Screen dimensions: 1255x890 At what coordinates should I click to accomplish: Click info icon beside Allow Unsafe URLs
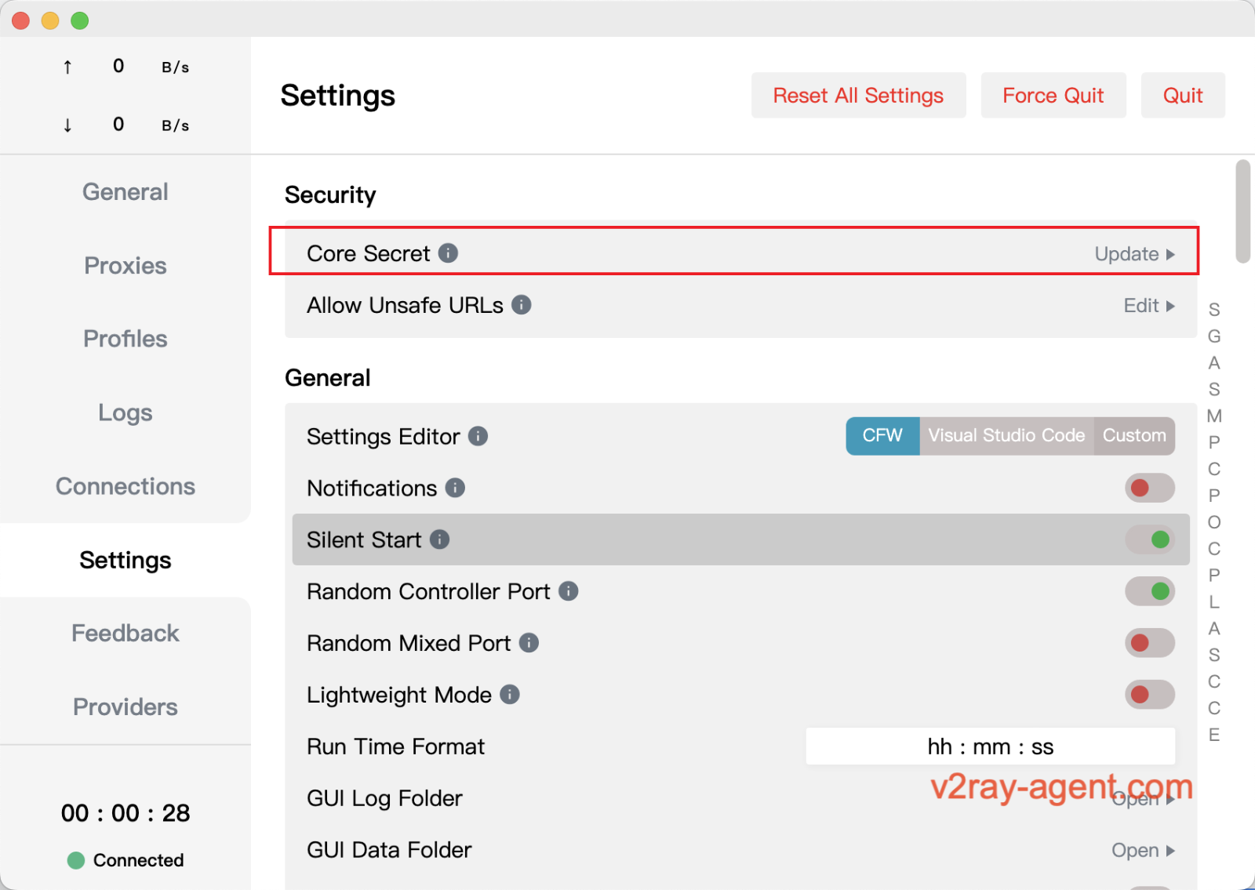(522, 305)
